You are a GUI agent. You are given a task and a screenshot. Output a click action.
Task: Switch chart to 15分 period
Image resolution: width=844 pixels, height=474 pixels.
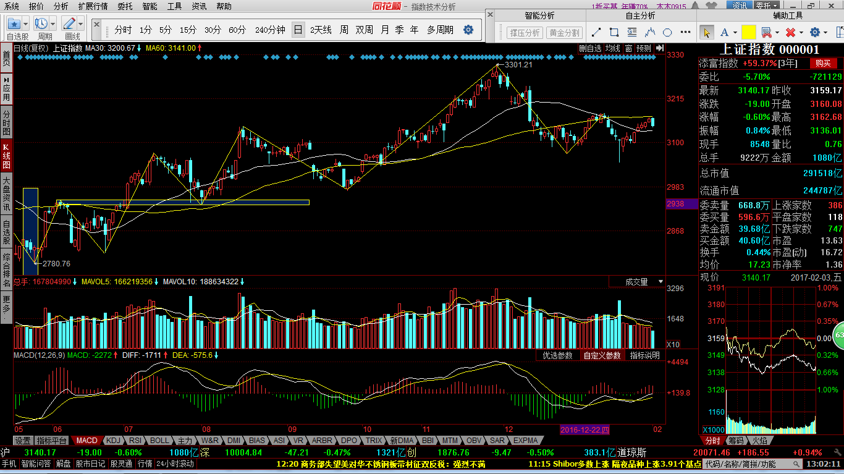coord(188,30)
